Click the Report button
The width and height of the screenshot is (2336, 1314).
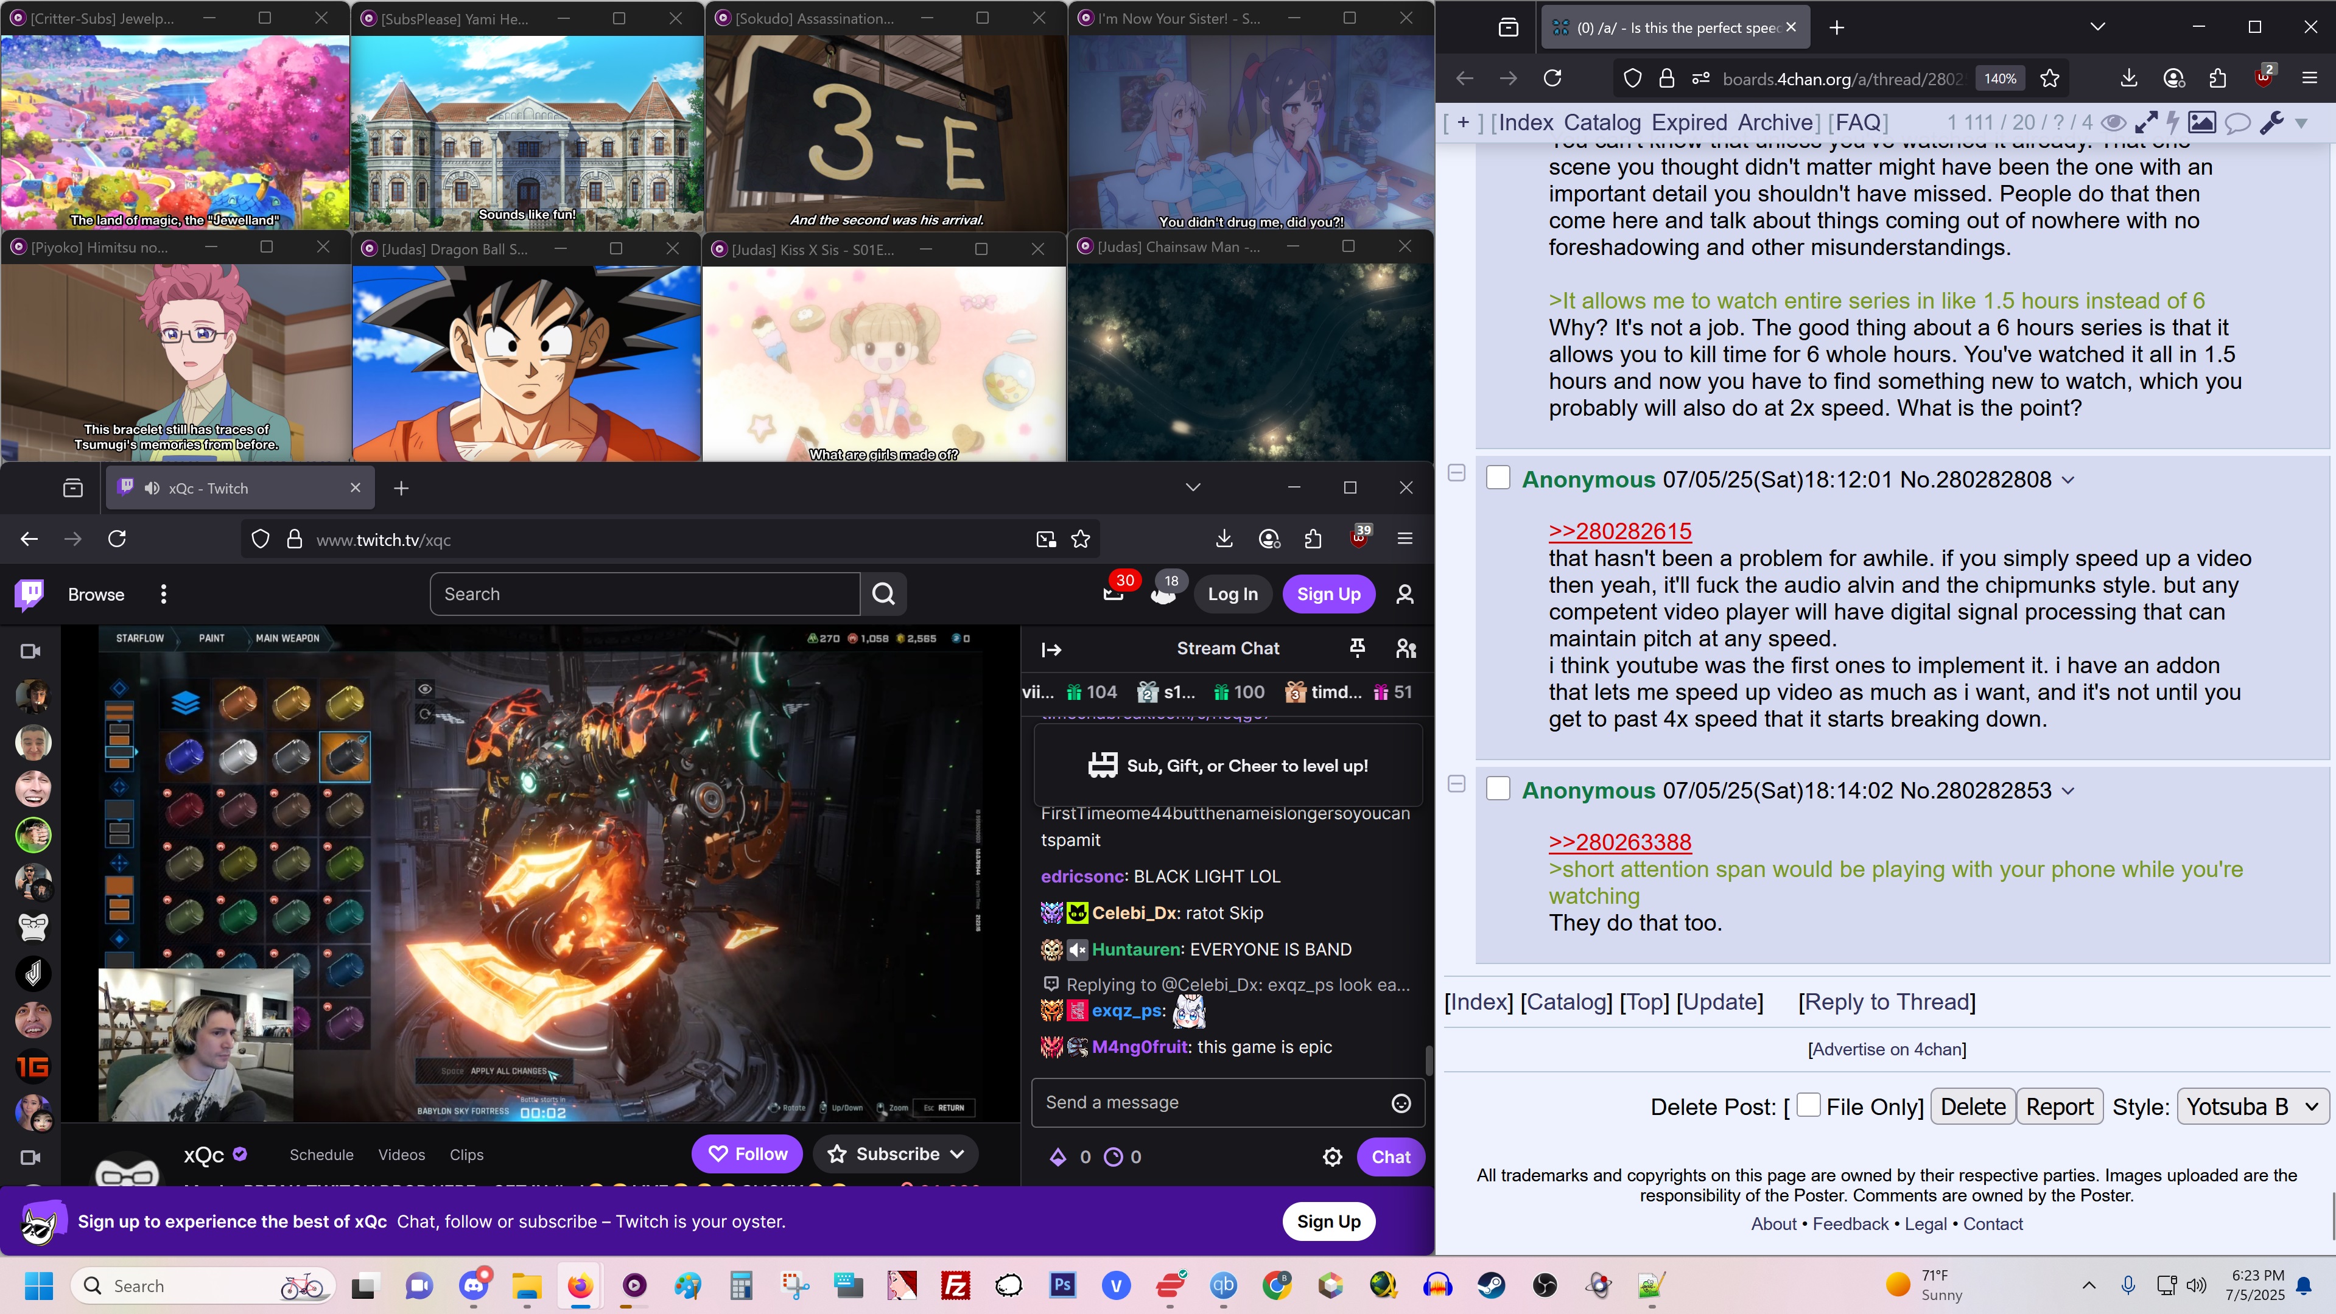pyautogui.click(x=2058, y=1107)
